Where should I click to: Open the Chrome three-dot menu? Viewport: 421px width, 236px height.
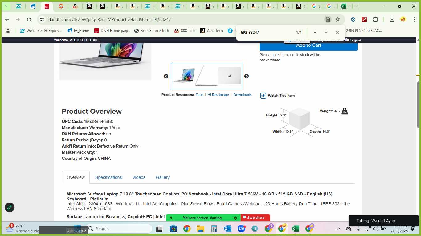point(414,19)
